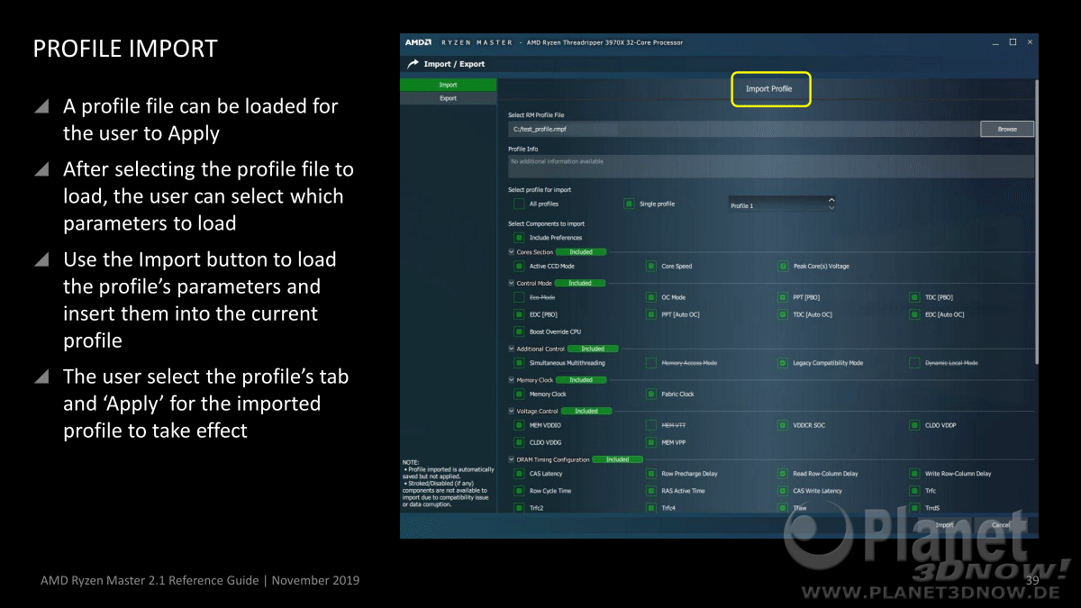Image resolution: width=1081 pixels, height=608 pixels.
Task: Toggle the TrrdS checkbox
Action: point(915,508)
